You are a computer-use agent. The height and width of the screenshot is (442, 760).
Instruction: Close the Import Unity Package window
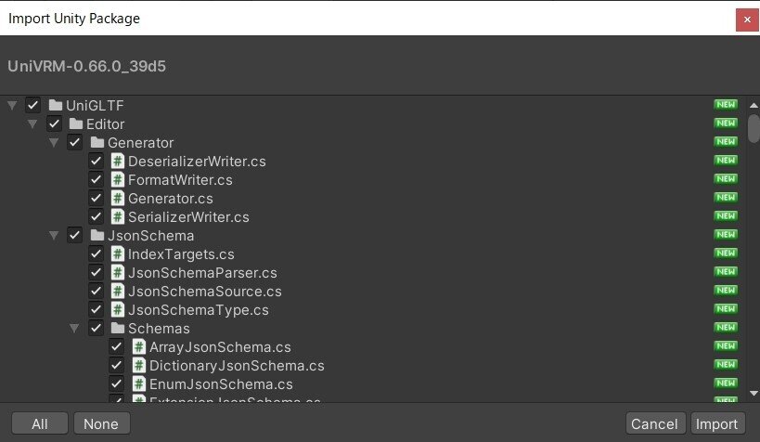pos(746,19)
